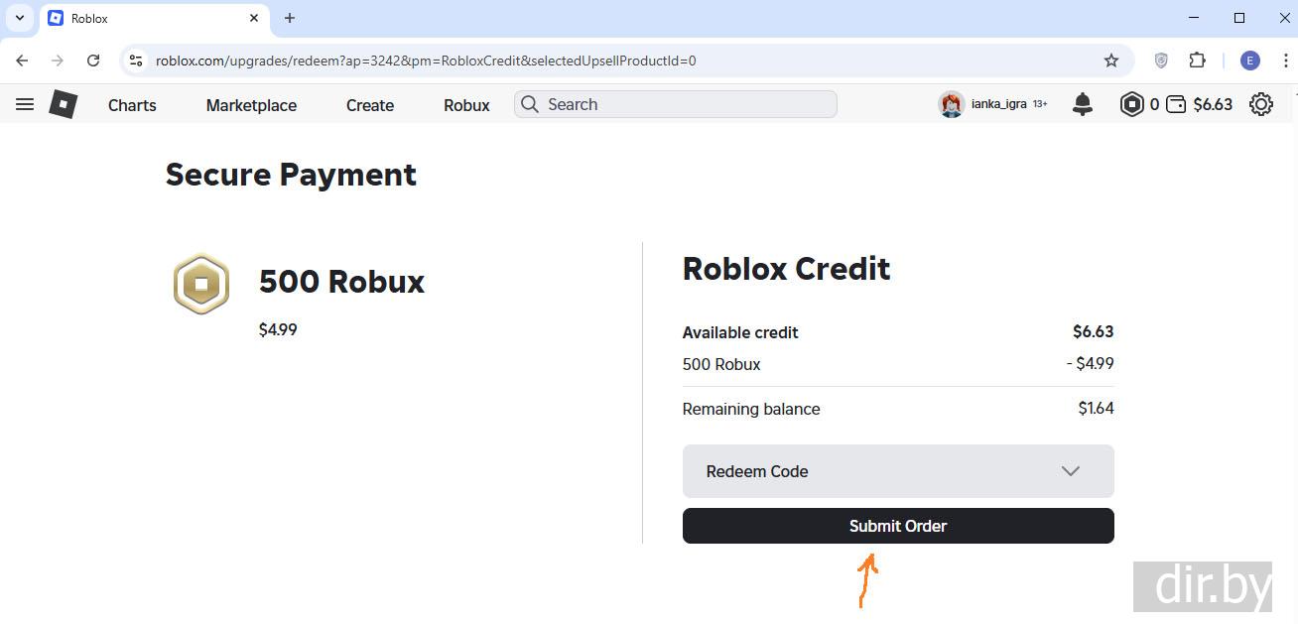Click the $4.99 price under 500 Robux
The image size is (1298, 624).
click(278, 329)
